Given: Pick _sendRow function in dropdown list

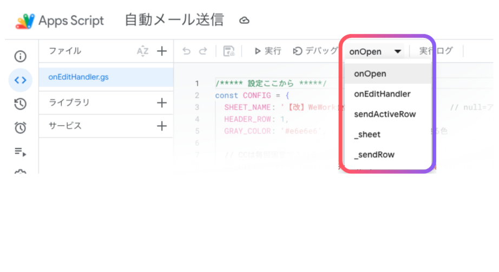Looking at the screenshot, I should point(374,154).
